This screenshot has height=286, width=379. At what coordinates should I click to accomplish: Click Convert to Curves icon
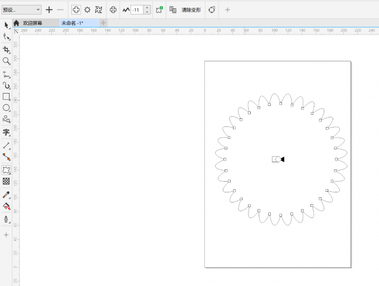pos(212,9)
